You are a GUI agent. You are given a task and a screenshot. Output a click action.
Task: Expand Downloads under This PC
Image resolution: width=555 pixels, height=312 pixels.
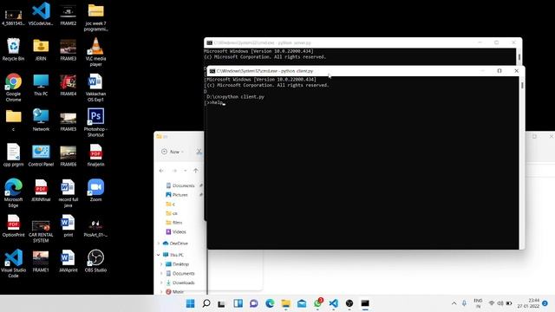[x=161, y=283]
